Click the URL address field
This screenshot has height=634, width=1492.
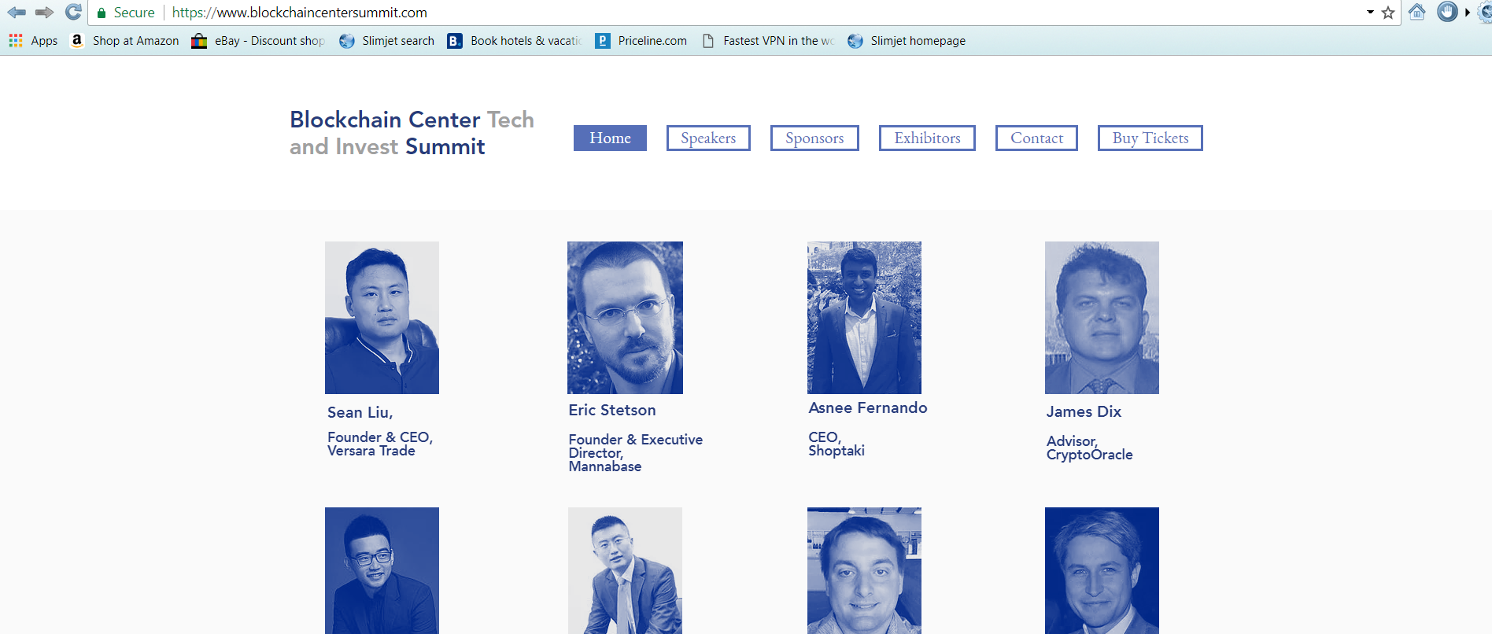pos(763,13)
